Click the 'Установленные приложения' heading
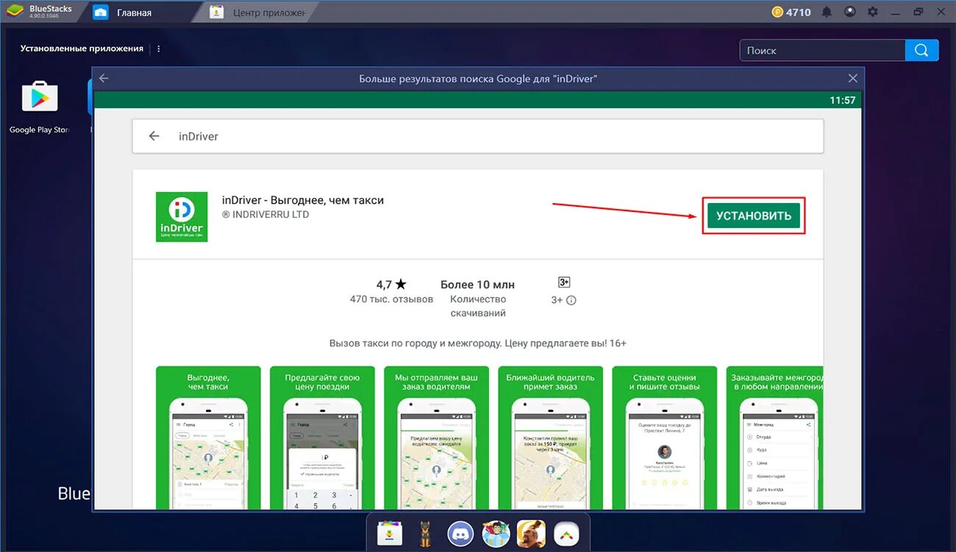This screenshot has width=956, height=552. click(x=82, y=49)
